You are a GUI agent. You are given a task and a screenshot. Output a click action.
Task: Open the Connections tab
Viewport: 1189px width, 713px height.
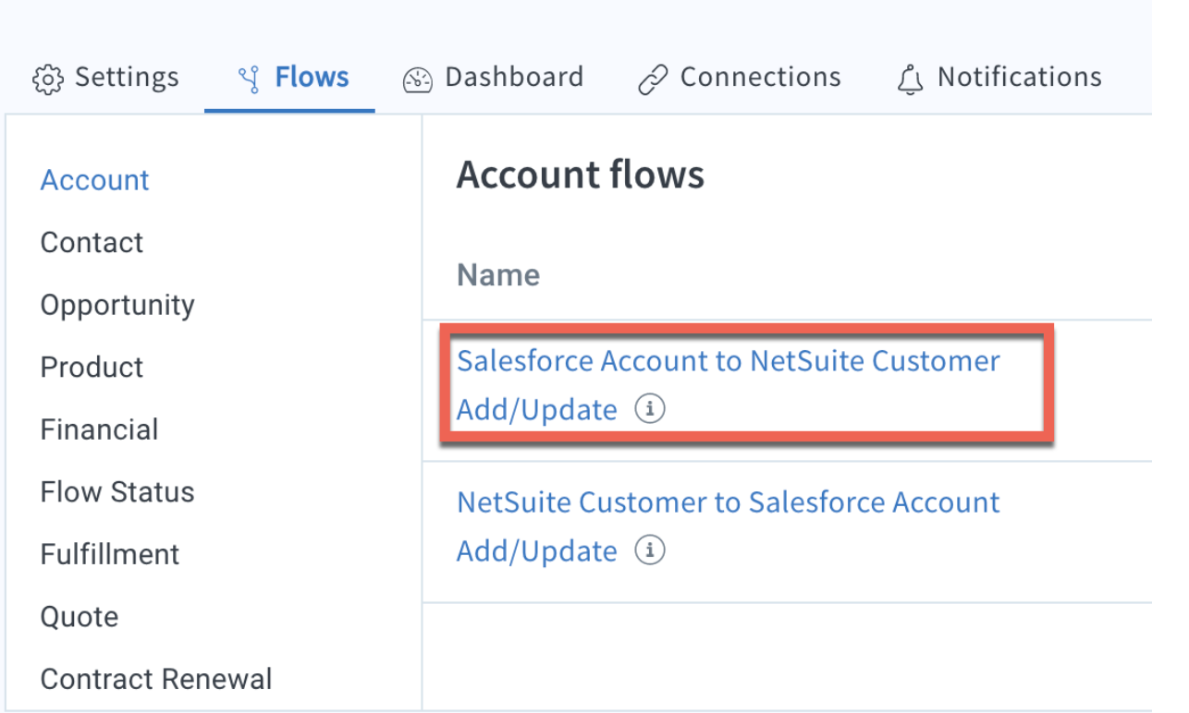pyautogui.click(x=739, y=78)
